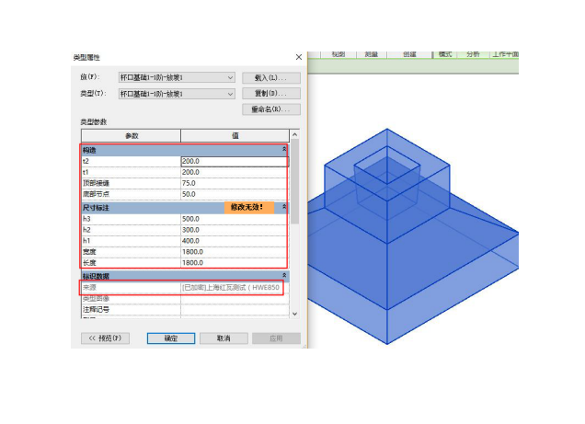585x424 pixels.
Task: Switch to the 创建 ribbon panel
Action: click(x=408, y=54)
